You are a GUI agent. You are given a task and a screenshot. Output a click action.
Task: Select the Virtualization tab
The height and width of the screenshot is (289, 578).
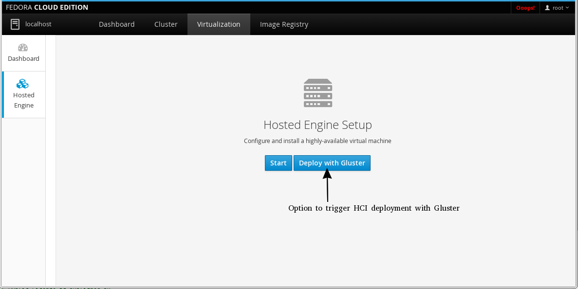pos(219,24)
